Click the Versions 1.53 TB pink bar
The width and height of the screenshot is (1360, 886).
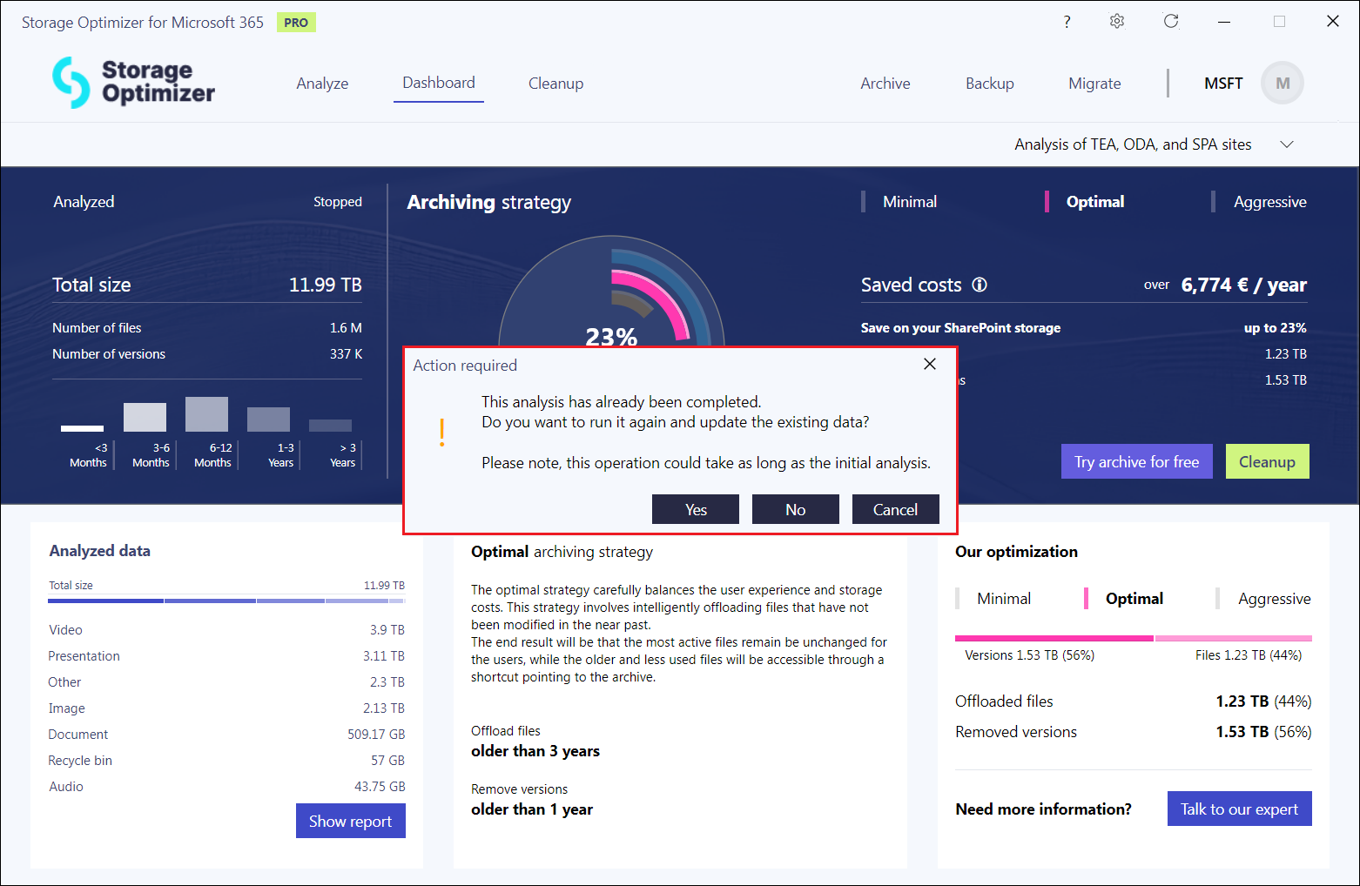(x=1054, y=638)
